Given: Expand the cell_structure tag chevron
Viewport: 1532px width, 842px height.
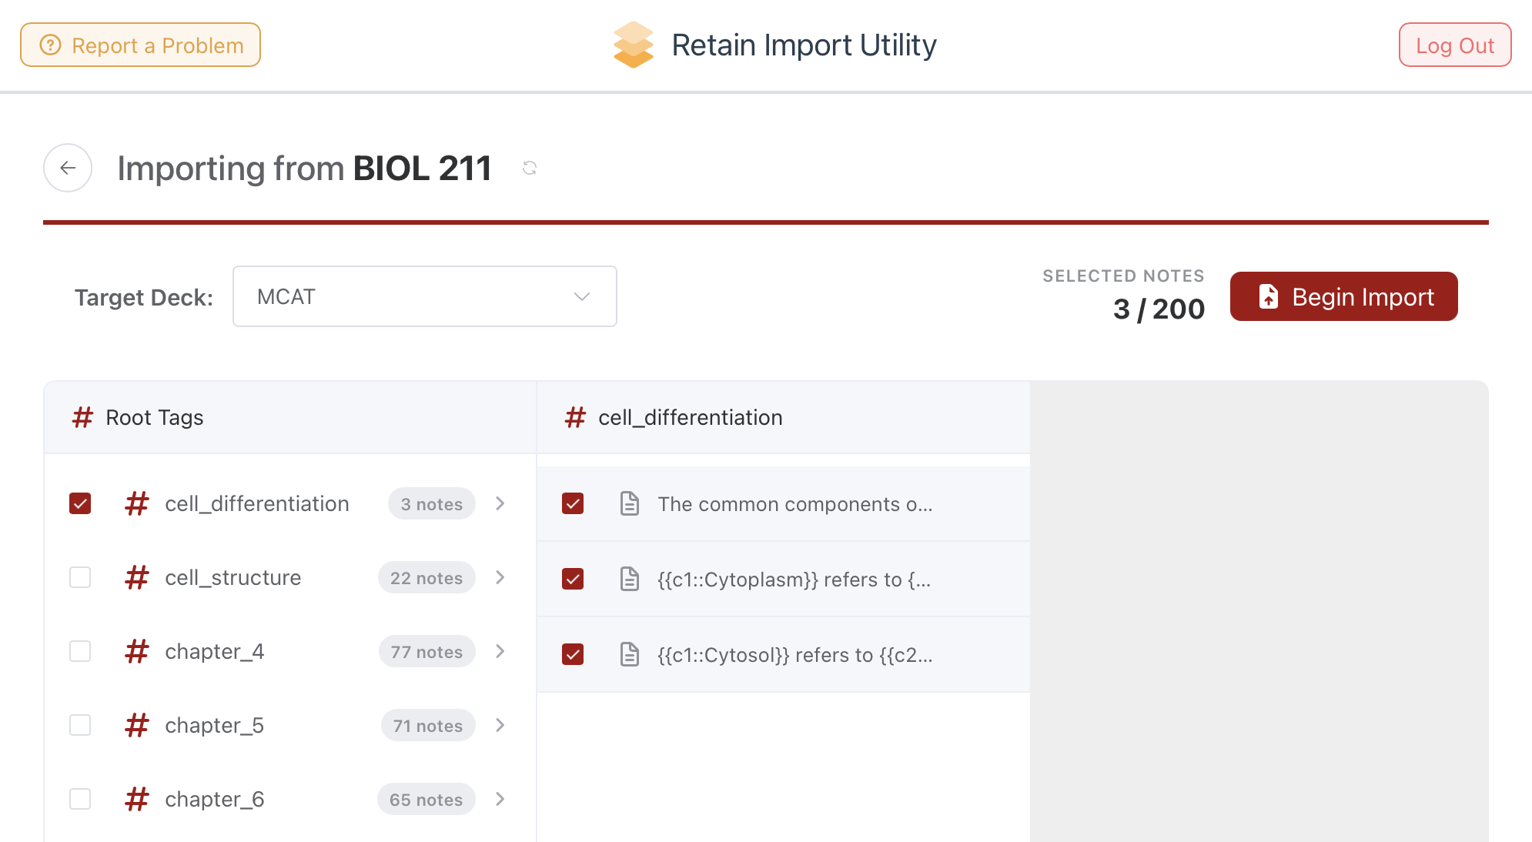Looking at the screenshot, I should 500,577.
